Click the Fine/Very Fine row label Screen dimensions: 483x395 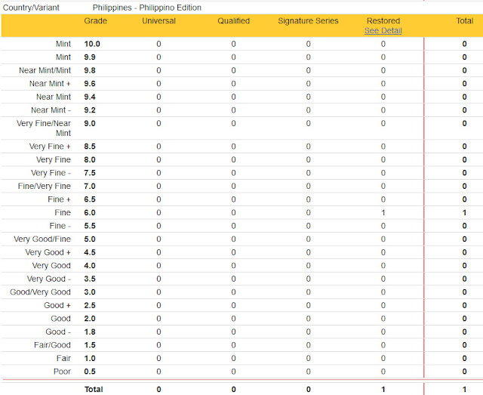tap(44, 186)
